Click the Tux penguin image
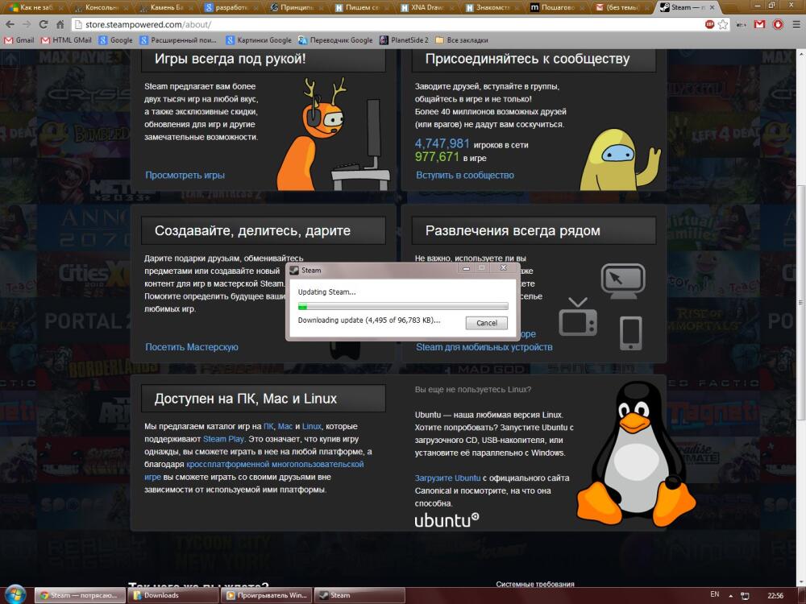The image size is (806, 604). click(637, 454)
